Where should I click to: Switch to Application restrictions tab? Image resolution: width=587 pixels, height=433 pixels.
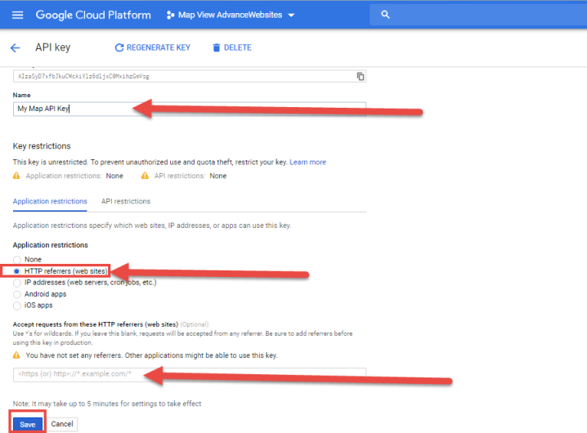tap(50, 201)
